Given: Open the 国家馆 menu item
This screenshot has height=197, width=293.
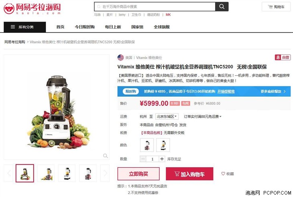Looking at the screenshot, I should (x=137, y=27).
